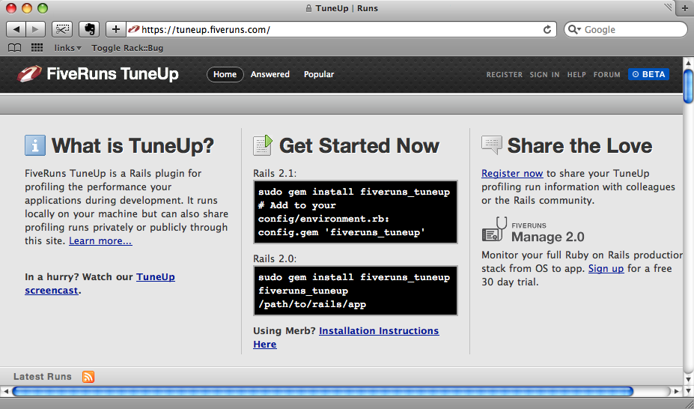Viewport: 694px width, 409px height.
Task: Click the Share the Love heading
Action: (x=579, y=145)
